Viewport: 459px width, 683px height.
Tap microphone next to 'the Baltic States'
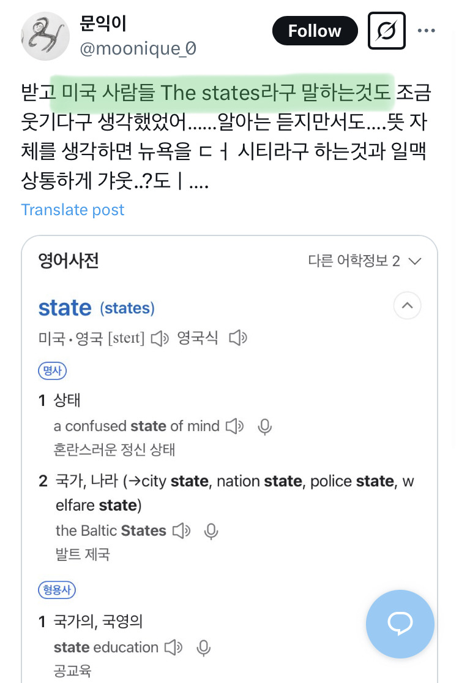coord(211,530)
